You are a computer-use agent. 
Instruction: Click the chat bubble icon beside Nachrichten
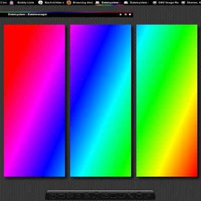click(x=40, y=3)
